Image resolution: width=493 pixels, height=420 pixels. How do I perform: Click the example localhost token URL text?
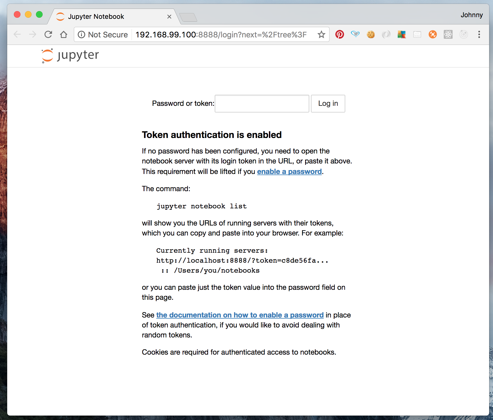pyautogui.click(x=242, y=260)
